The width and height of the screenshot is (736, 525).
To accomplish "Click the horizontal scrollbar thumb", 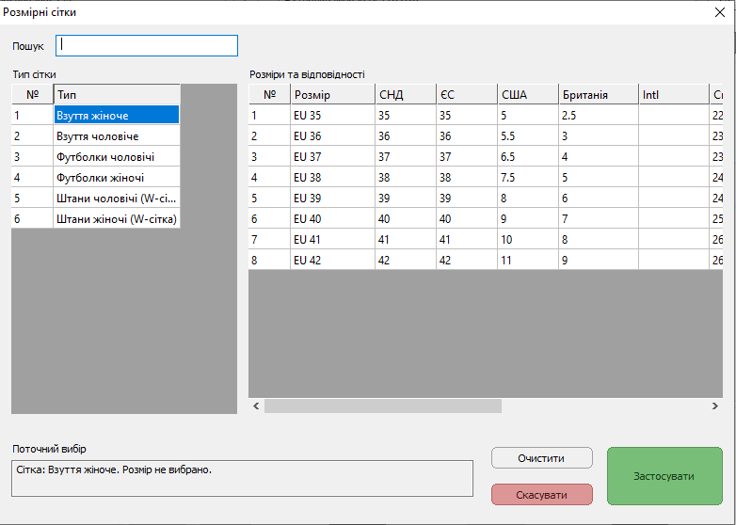I will click(382, 406).
